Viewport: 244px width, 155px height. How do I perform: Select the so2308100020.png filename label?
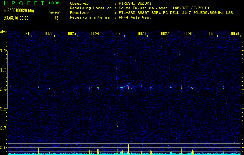click(x=19, y=10)
